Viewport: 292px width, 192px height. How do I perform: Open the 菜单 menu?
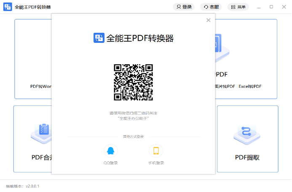tap(238, 7)
